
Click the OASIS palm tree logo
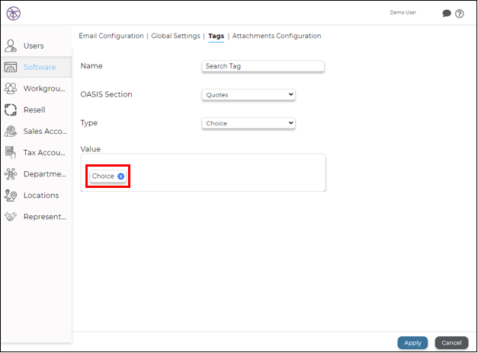tap(14, 14)
